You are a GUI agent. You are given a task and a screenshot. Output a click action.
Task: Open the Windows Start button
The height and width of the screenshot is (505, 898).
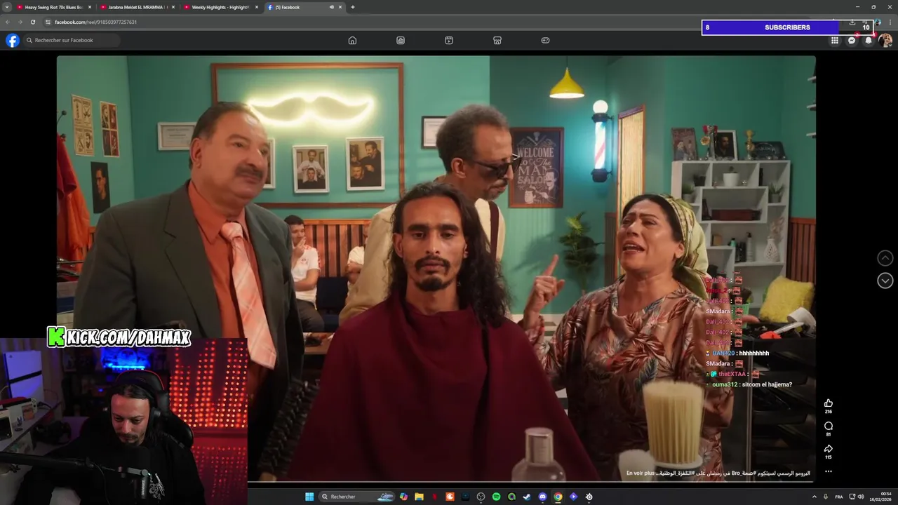(309, 497)
